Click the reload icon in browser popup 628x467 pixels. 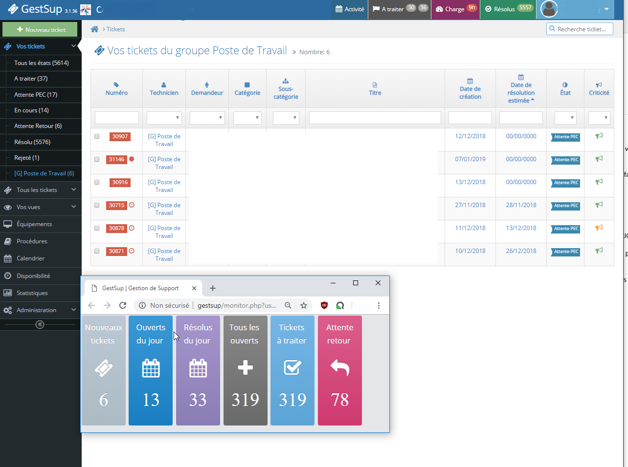123,305
